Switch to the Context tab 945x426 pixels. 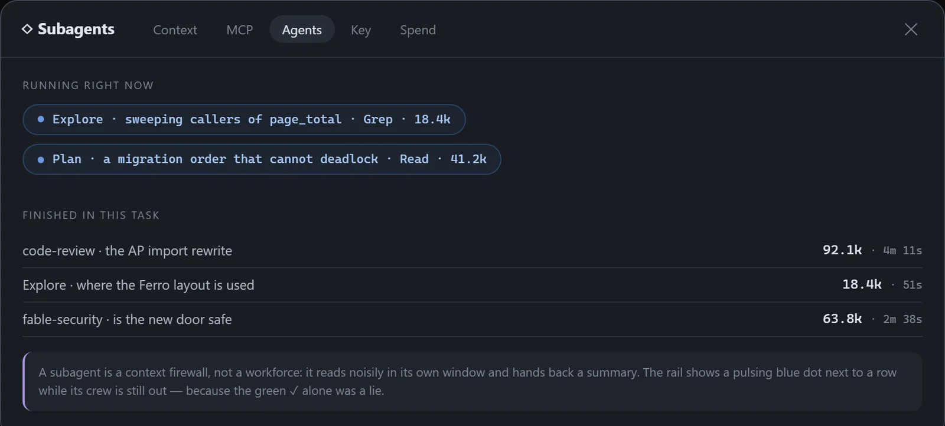point(175,30)
